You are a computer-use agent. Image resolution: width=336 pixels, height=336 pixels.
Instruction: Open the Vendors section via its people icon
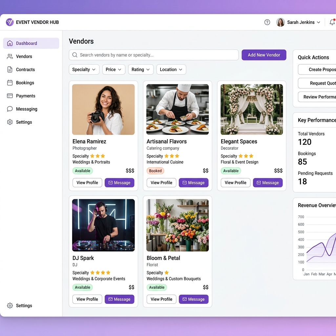pos(10,56)
